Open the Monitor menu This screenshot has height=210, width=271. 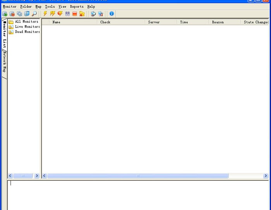tap(10, 7)
